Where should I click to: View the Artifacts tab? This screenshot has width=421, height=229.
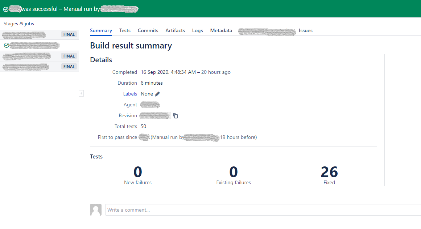point(175,31)
